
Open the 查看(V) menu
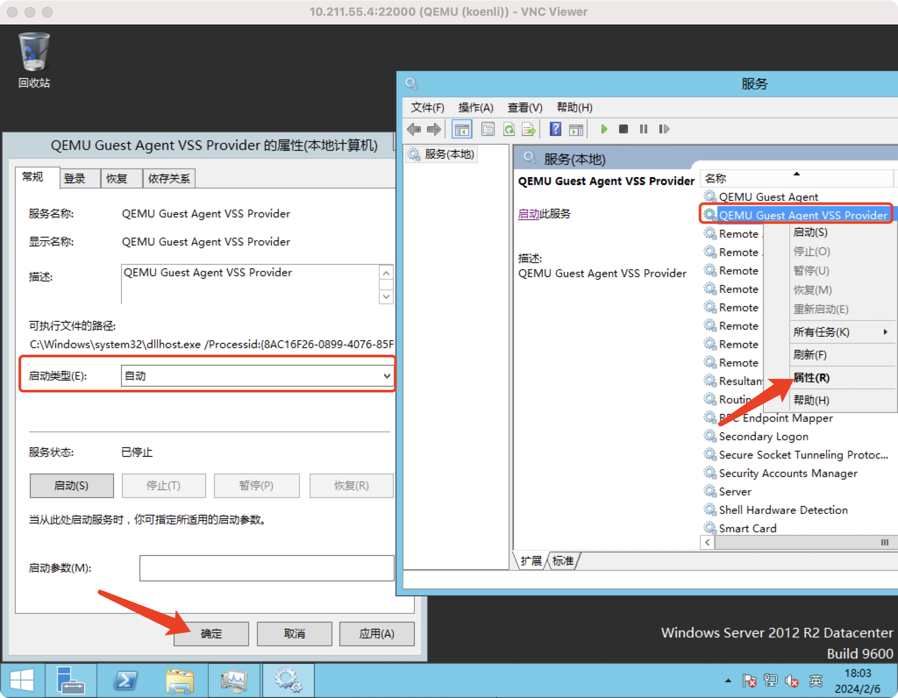(524, 107)
